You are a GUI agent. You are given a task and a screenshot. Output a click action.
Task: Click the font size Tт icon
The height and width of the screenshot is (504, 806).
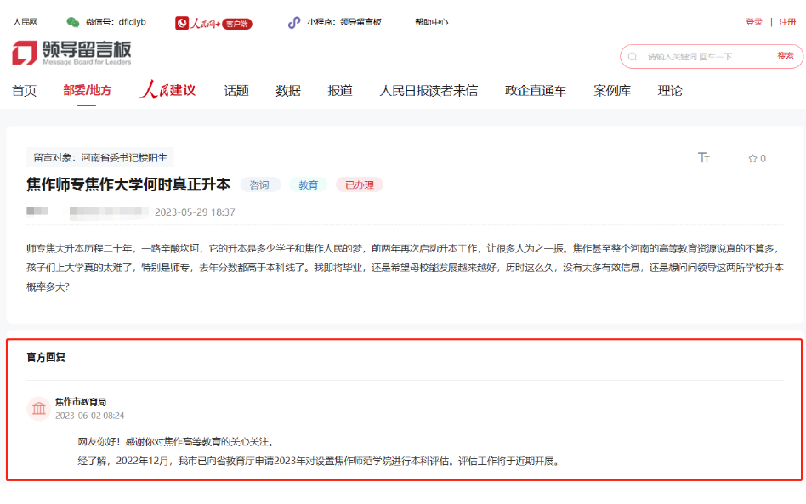click(704, 158)
